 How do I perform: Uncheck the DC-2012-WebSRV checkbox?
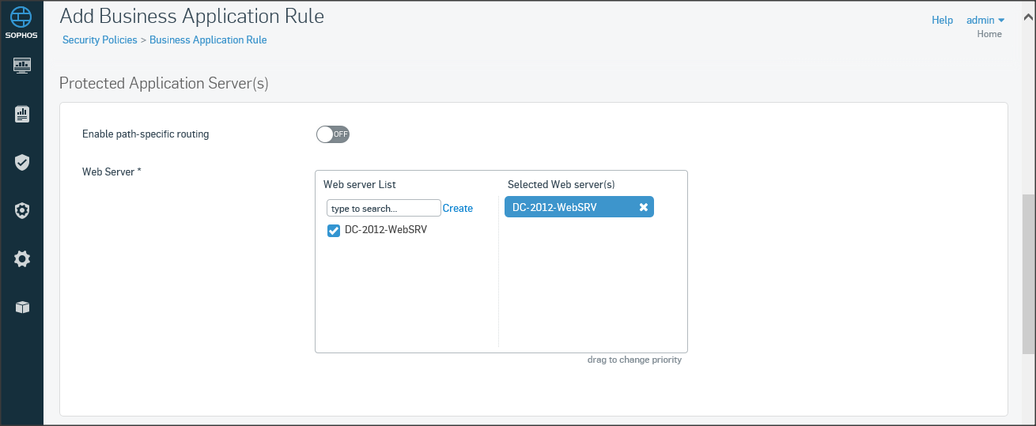(x=334, y=231)
